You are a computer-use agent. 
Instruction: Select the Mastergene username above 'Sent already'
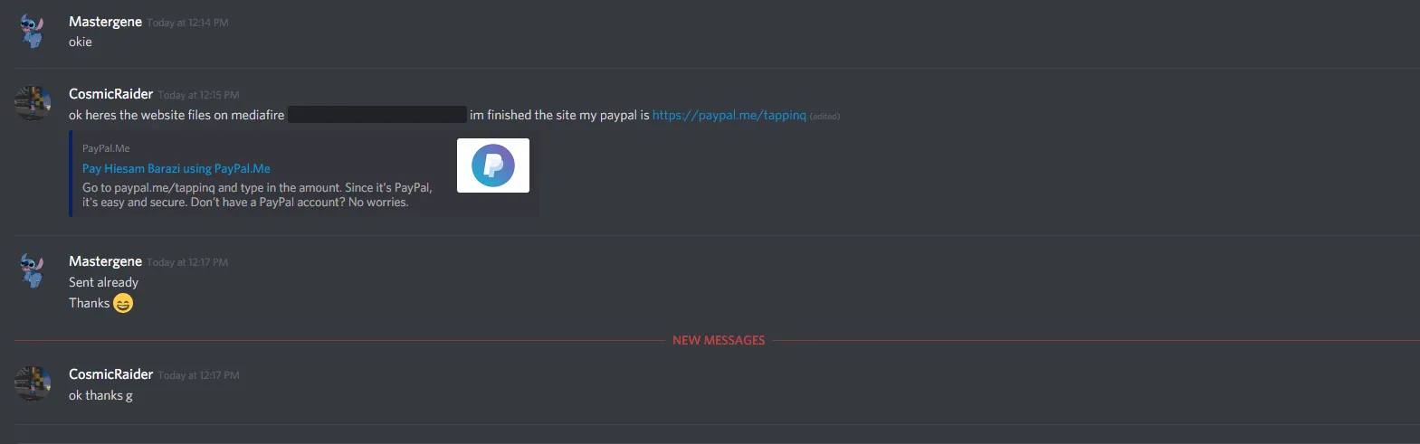(105, 261)
